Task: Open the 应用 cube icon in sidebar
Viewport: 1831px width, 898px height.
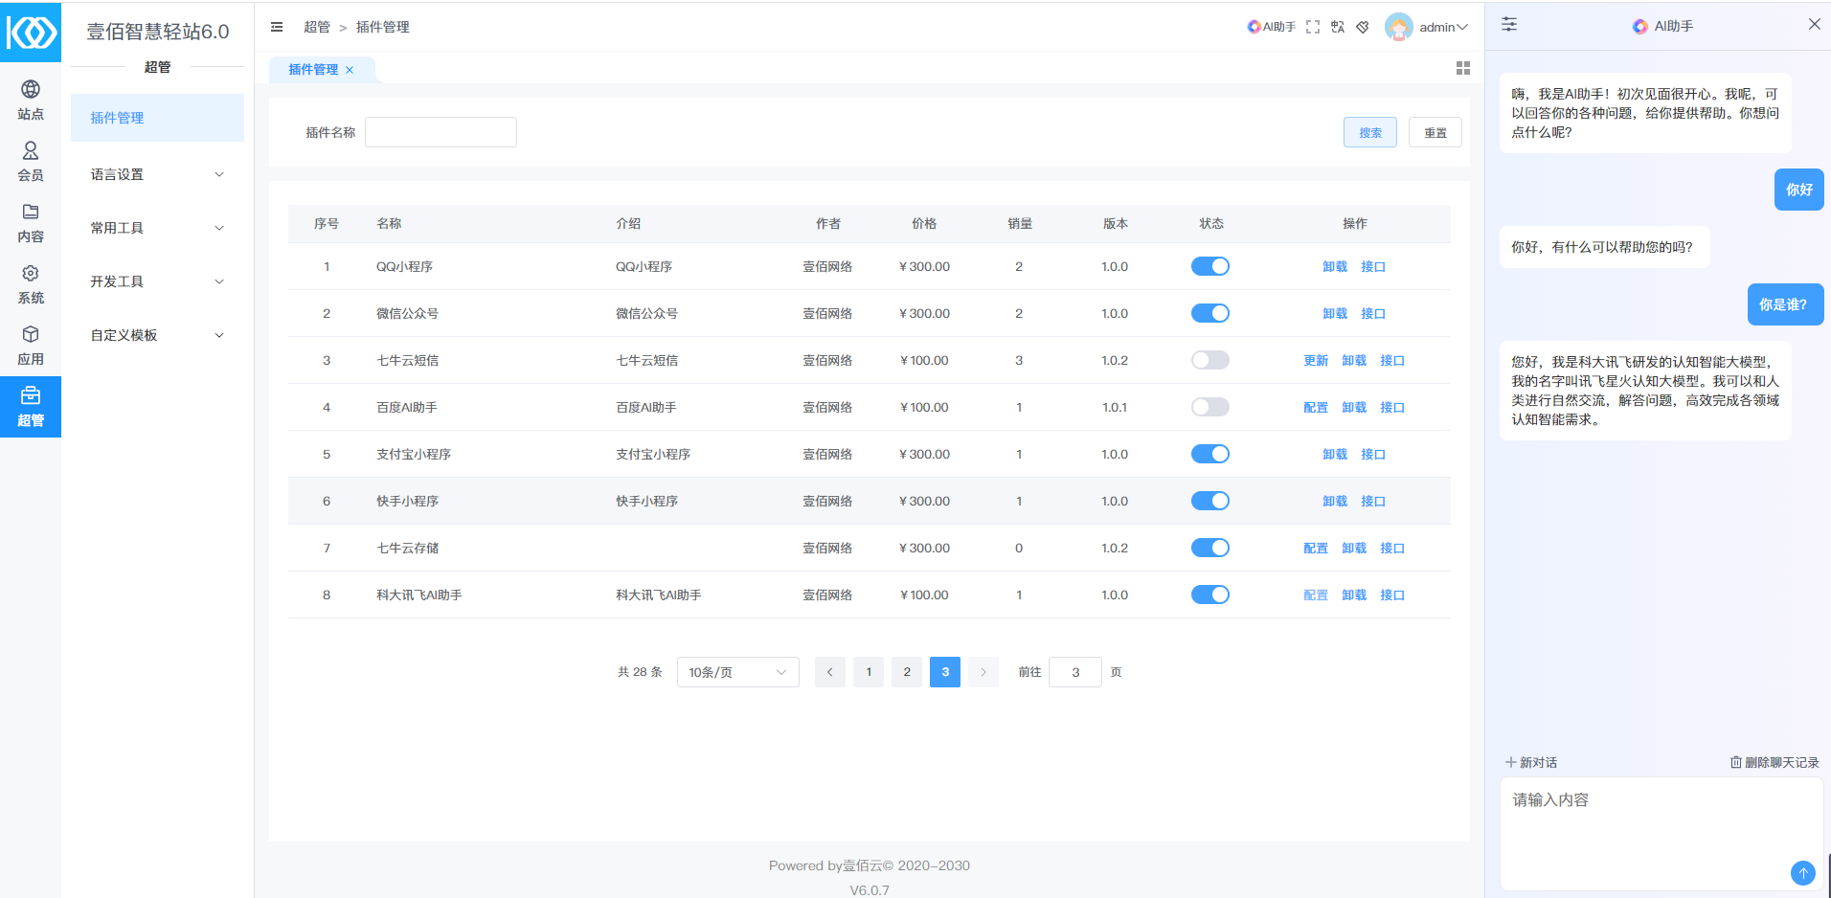Action: [x=31, y=335]
